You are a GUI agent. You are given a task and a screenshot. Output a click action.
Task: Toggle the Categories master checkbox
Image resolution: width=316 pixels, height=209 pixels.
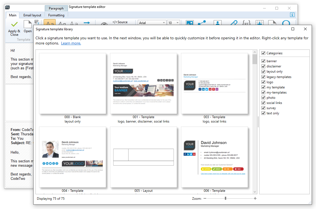click(x=263, y=53)
